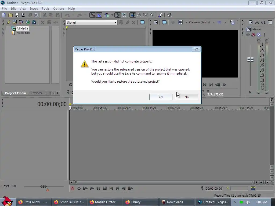275x206 pixels.
Task: Open Project Video Properties in preview panel
Action: [x=156, y=22]
